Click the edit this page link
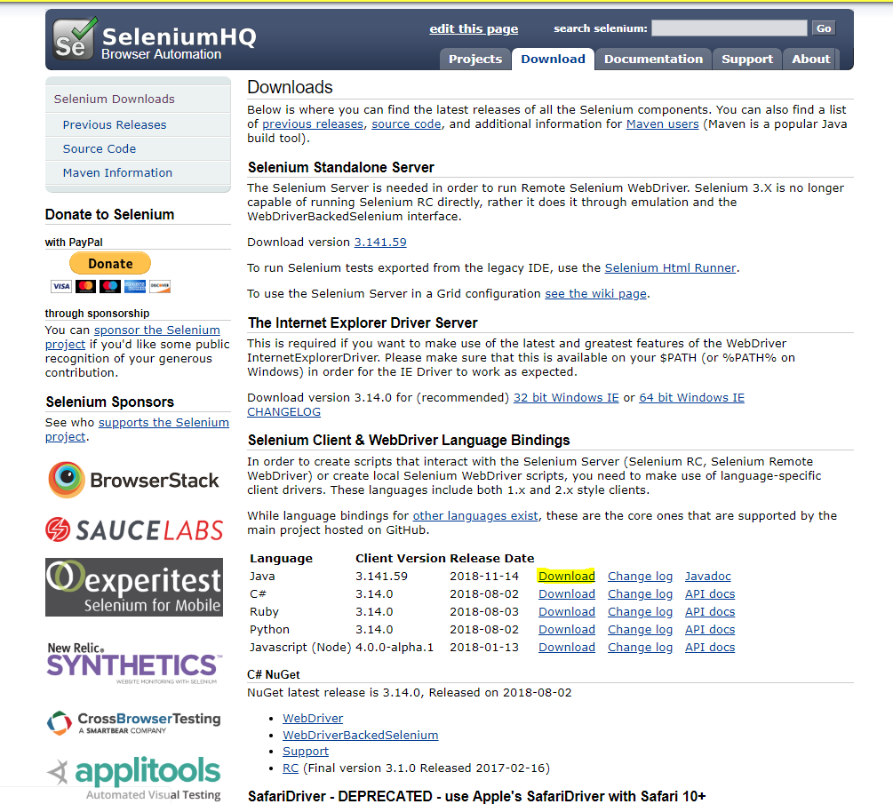This screenshot has width=893, height=804. [x=474, y=28]
